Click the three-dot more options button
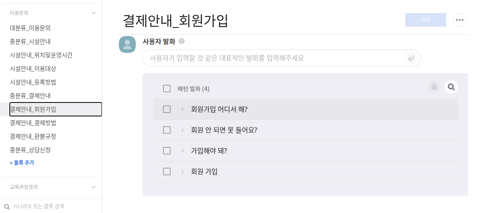Image resolution: width=483 pixels, height=213 pixels. tap(460, 20)
